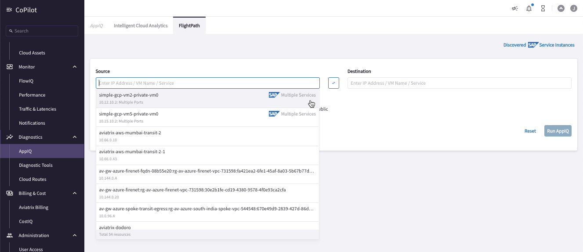Collapse the Administration section chevron

click(x=75, y=235)
